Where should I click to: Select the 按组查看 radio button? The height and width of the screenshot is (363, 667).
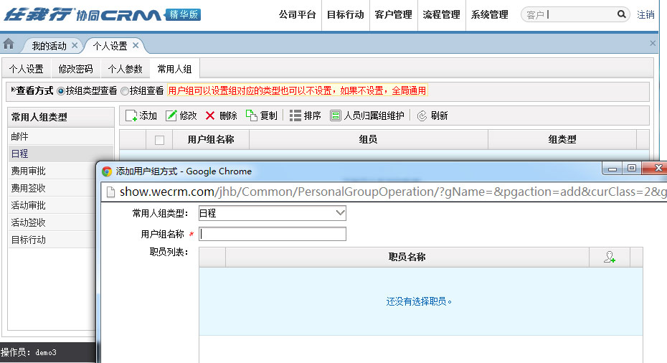pos(125,91)
